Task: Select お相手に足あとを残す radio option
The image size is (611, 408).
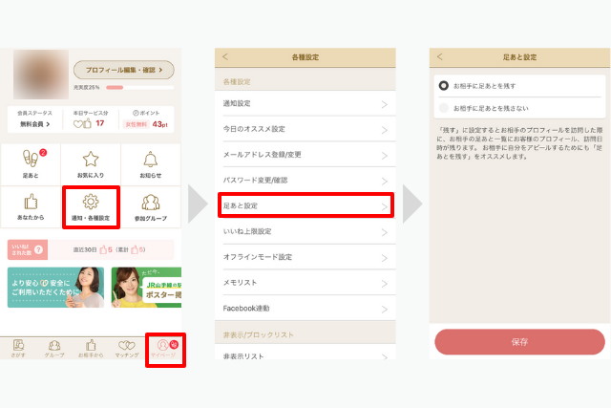Action: click(x=443, y=85)
